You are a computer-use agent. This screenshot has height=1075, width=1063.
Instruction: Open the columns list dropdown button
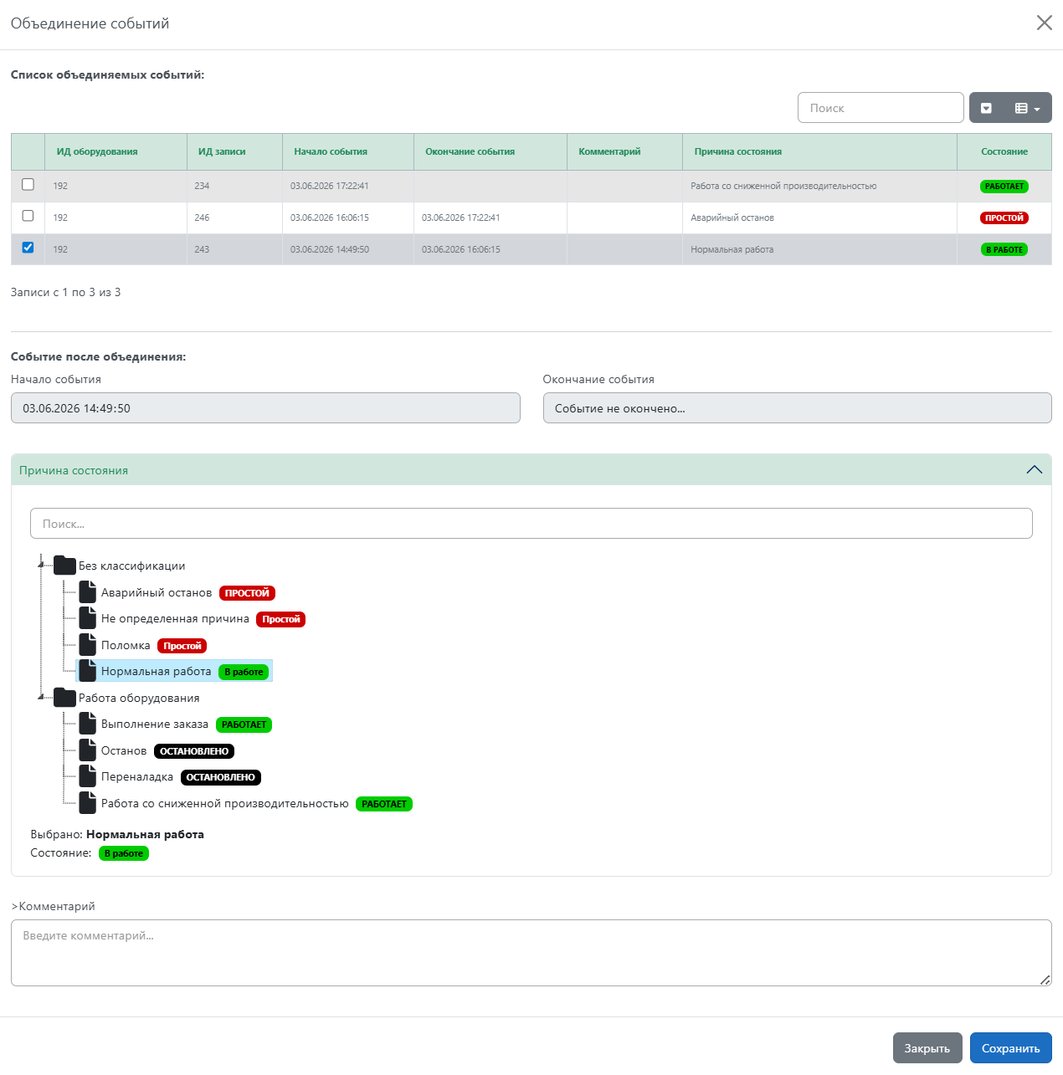point(1027,108)
